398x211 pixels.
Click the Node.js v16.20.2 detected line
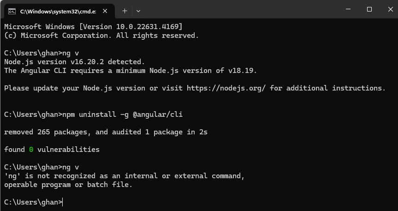(74, 62)
